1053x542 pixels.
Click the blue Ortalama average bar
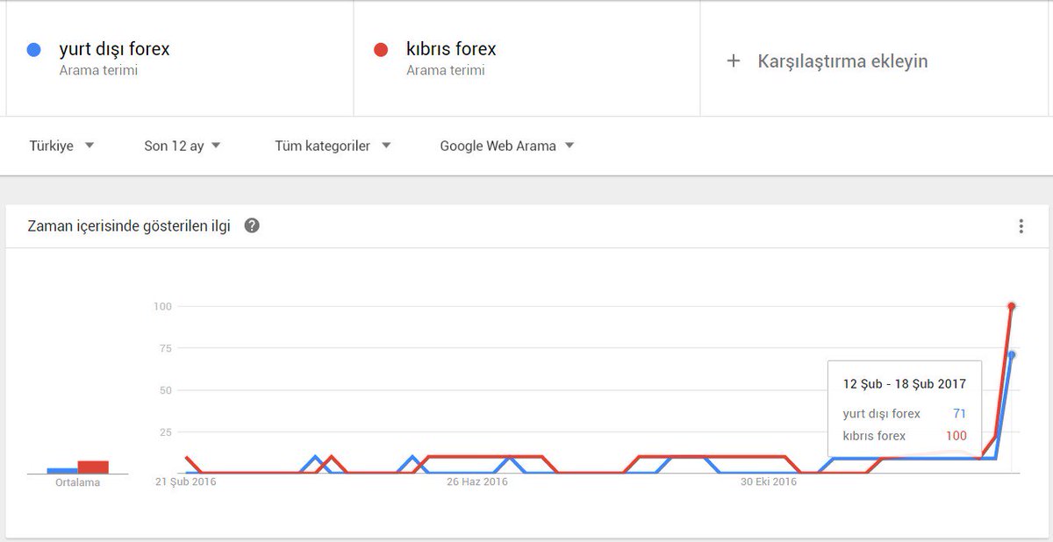click(62, 471)
